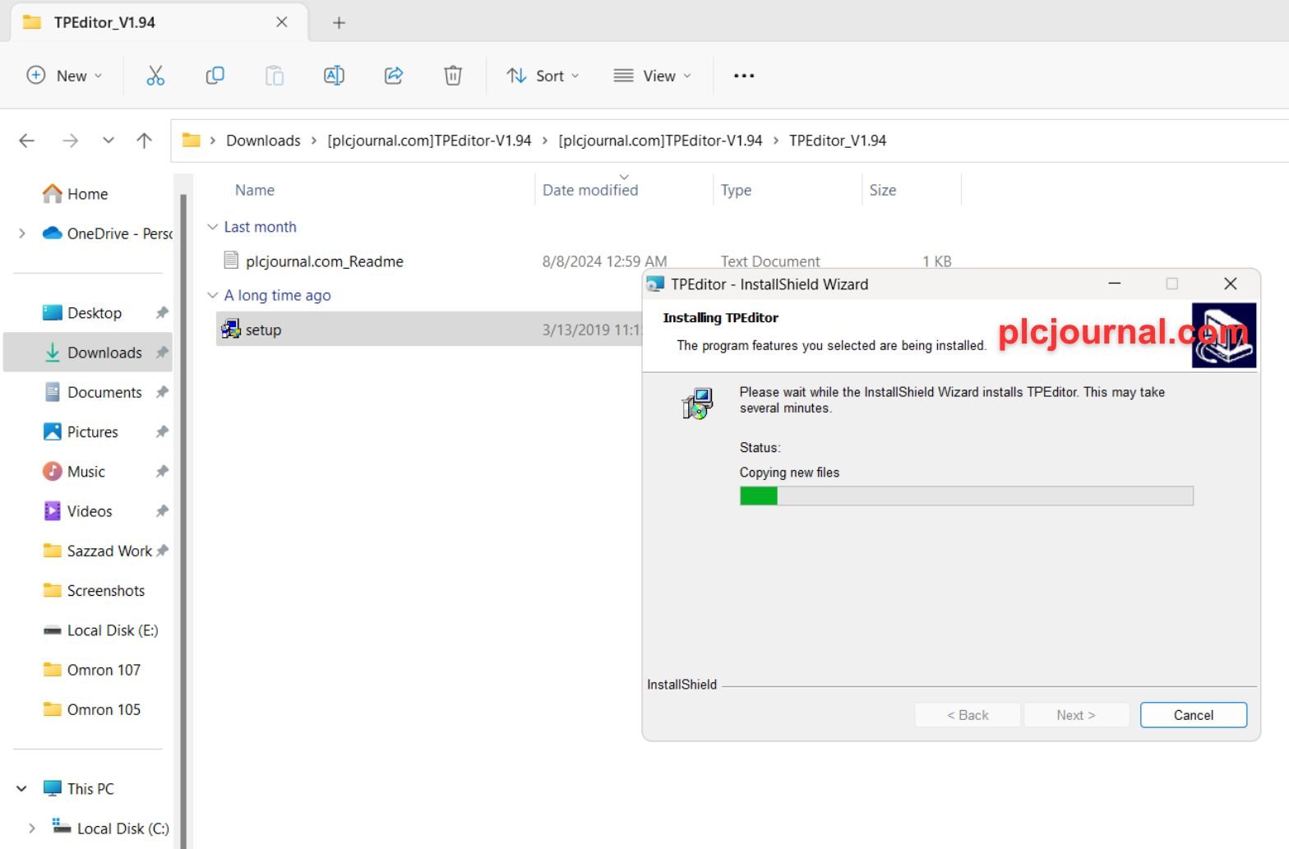
Task: Click the installer progress bar
Action: pos(966,496)
